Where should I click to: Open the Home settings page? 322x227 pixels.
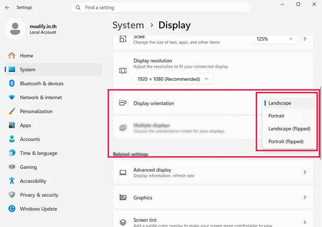coord(53,56)
